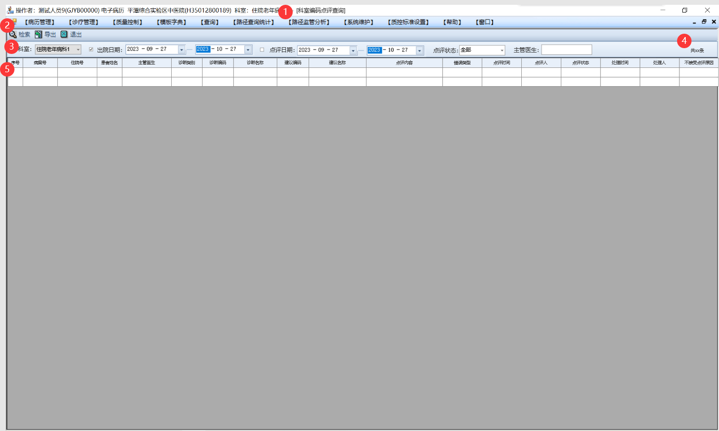Restore the inner child window in menu bar
The image size is (719, 431).
coord(704,22)
